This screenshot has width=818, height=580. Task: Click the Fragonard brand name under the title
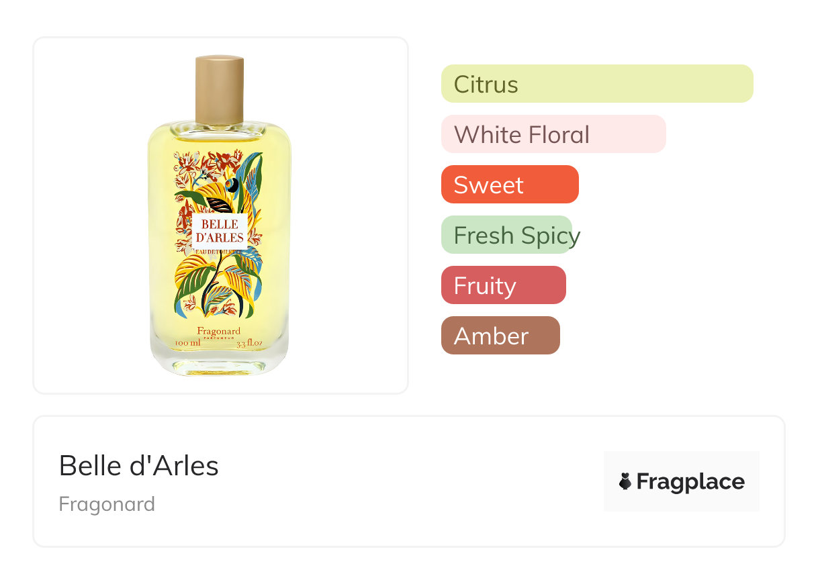point(107,503)
